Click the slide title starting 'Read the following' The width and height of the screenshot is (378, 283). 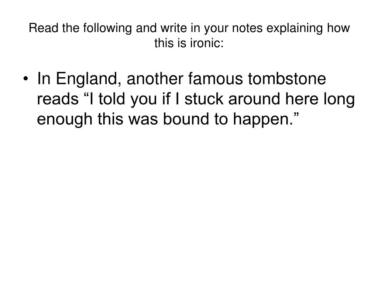(x=189, y=35)
